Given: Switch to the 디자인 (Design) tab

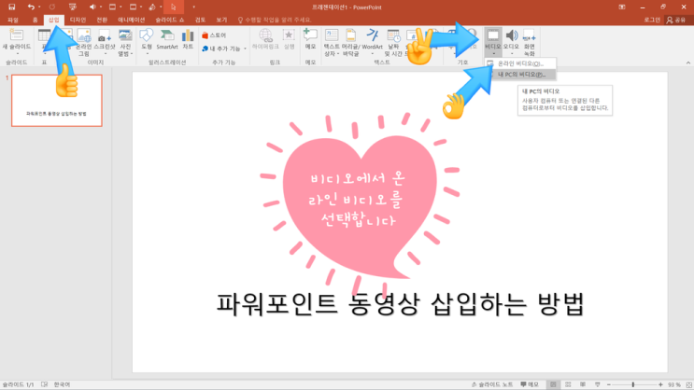Looking at the screenshot, I should [x=78, y=20].
